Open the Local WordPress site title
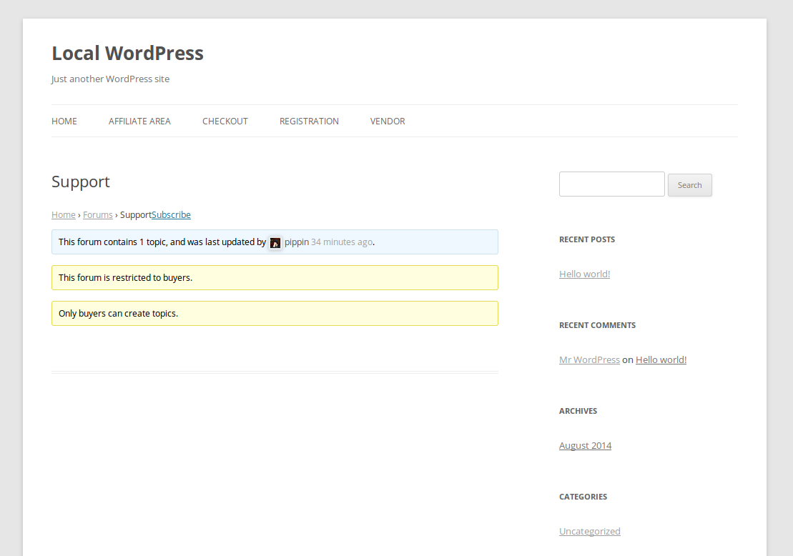Viewport: 793px width, 556px height. [x=127, y=54]
